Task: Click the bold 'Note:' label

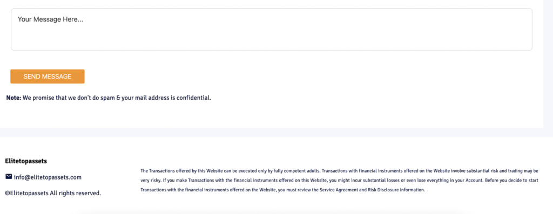Action: [x=14, y=98]
